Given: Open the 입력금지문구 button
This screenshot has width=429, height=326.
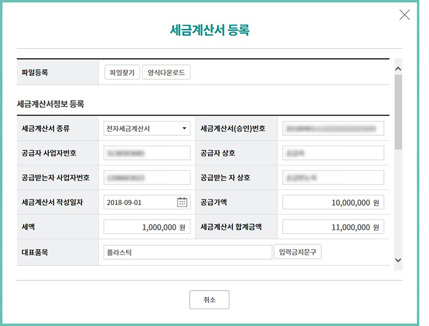Looking at the screenshot, I should (x=297, y=252).
